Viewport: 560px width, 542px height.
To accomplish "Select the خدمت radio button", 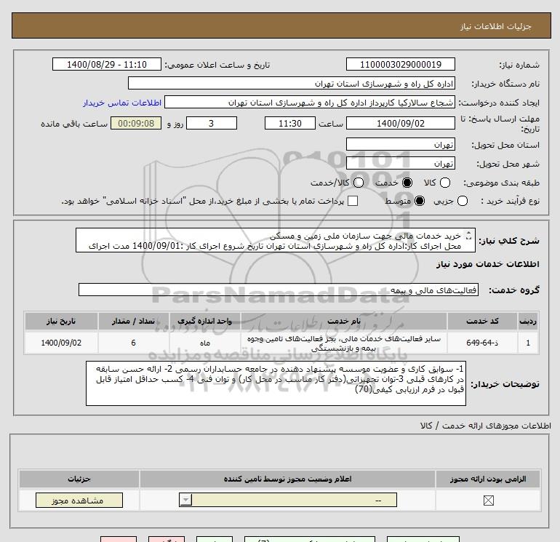I will click(407, 183).
